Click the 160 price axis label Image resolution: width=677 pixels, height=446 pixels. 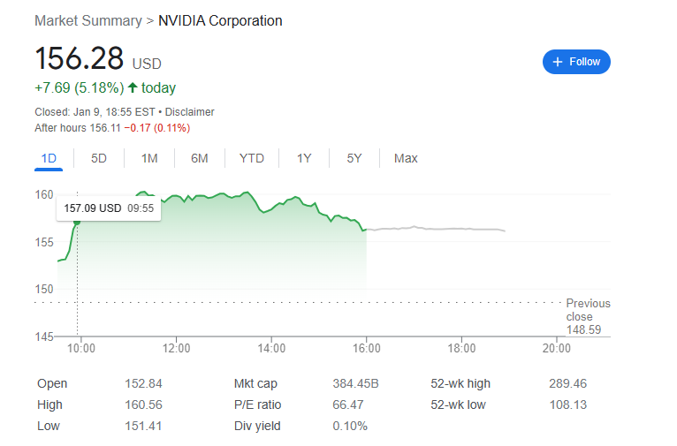coord(44,194)
